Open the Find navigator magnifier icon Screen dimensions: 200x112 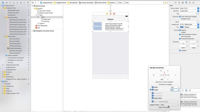[x=10, y=2]
